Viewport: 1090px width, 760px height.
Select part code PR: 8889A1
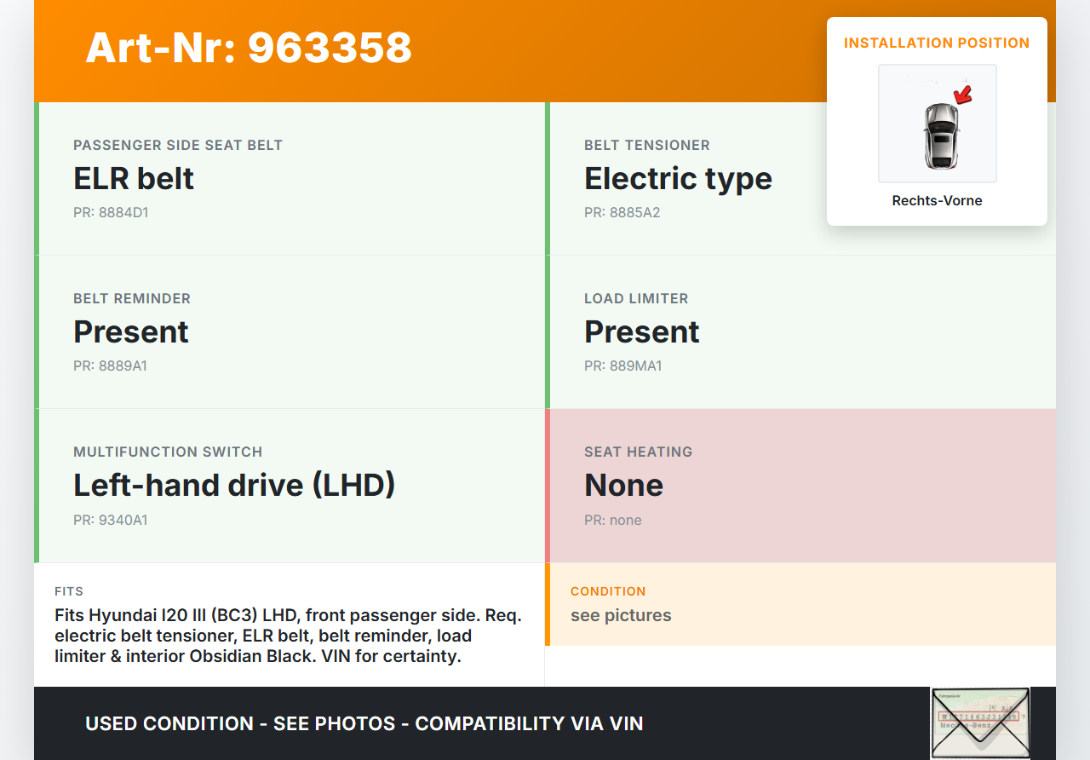click(111, 366)
